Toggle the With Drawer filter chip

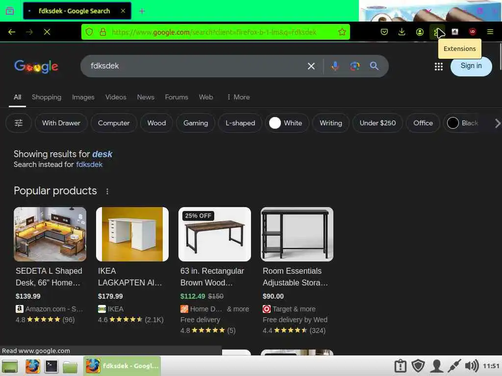61,123
